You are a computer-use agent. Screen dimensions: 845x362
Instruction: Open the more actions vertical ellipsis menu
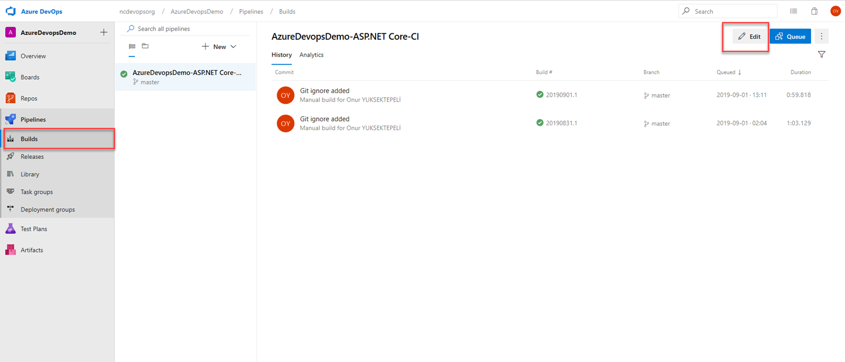click(x=821, y=36)
